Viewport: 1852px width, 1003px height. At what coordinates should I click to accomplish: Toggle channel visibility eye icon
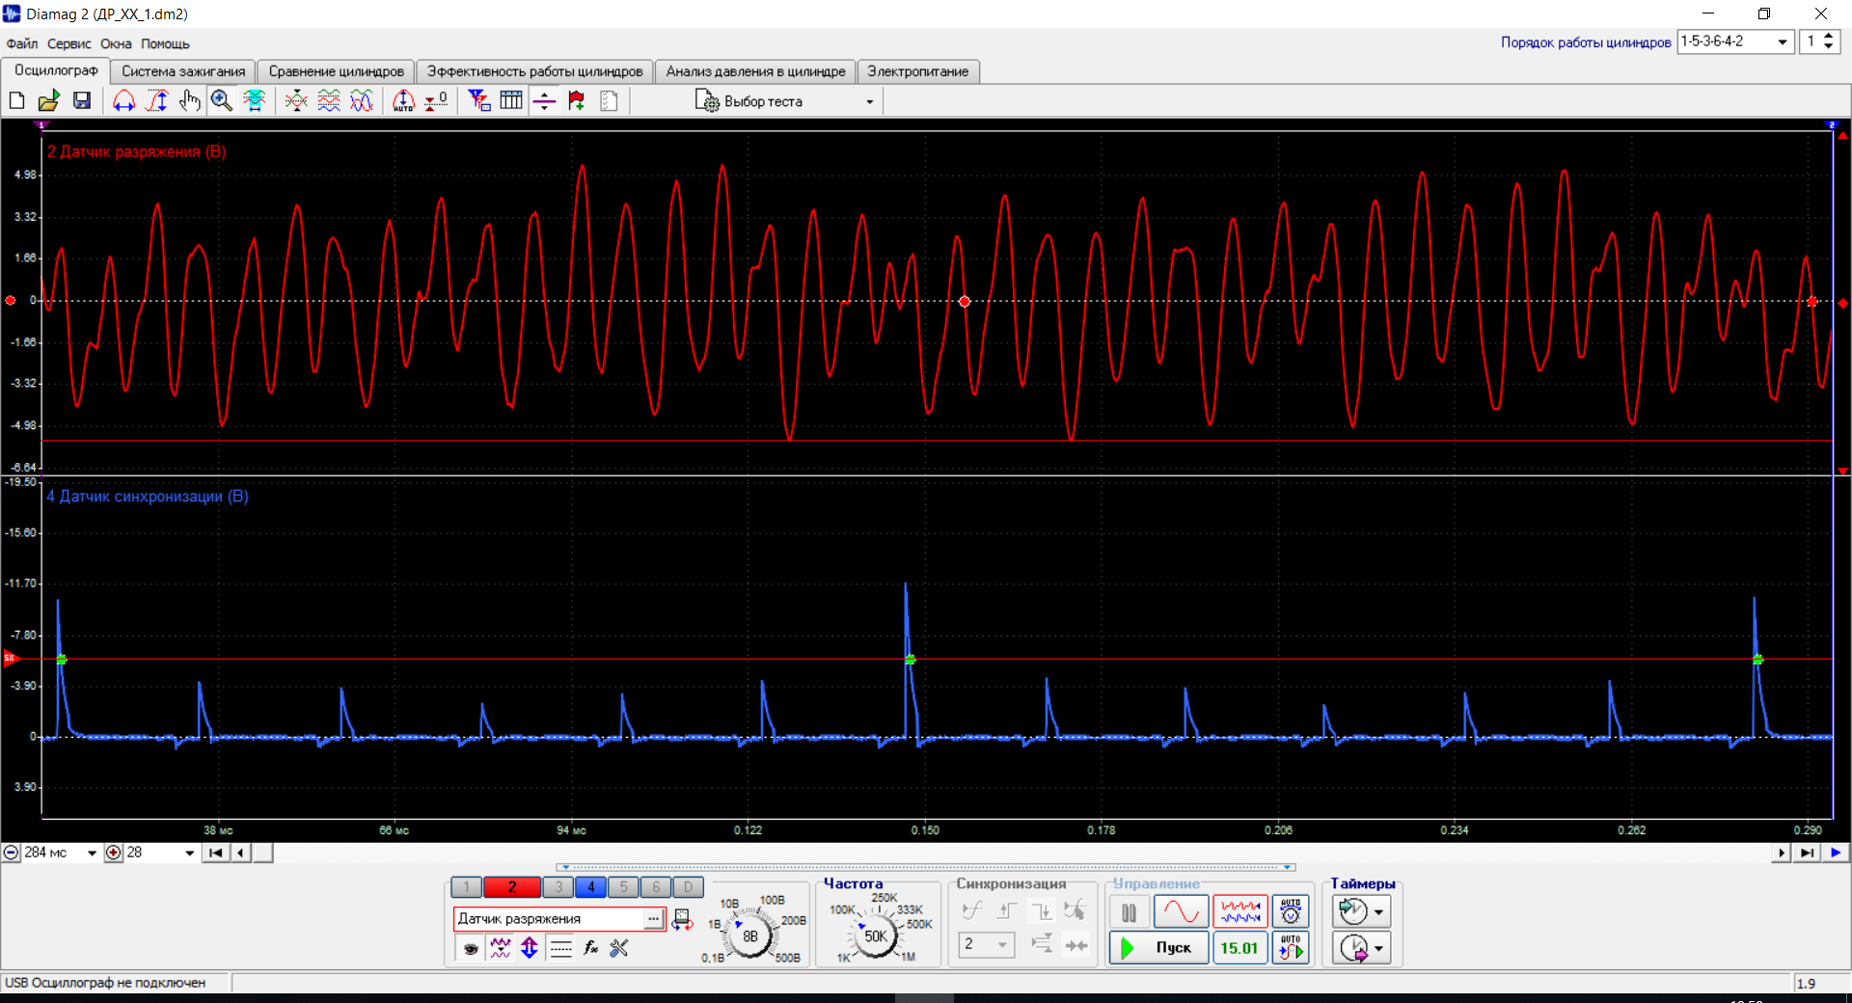coord(471,948)
